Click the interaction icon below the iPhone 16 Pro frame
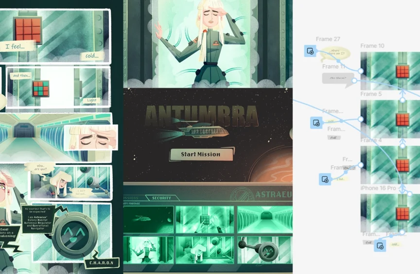420x274 pixels. pos(380,246)
